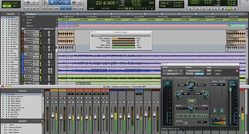This screenshot has width=249, height=134.
Task: Click the Play button in transport
Action: point(229,9)
